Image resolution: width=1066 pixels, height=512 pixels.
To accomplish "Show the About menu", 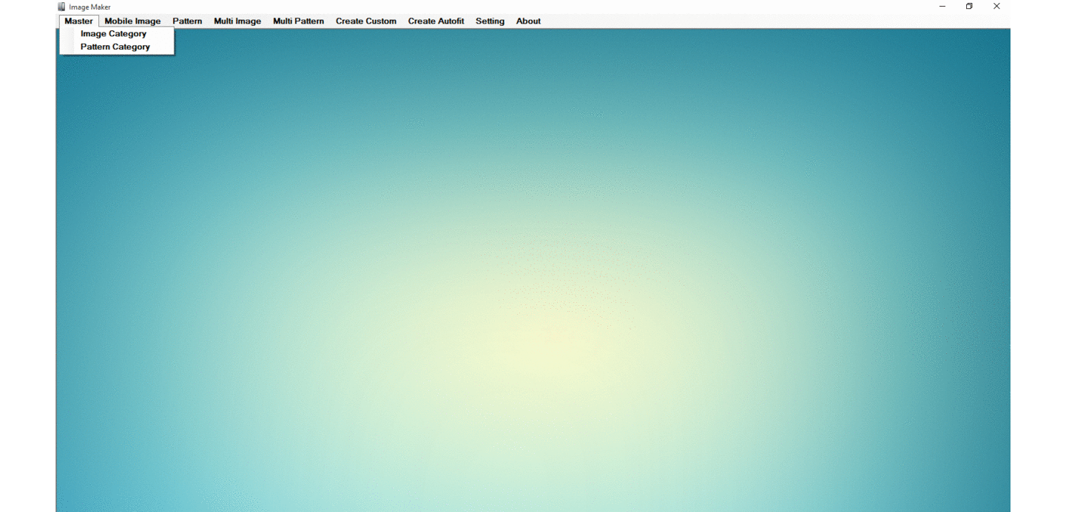I will (x=528, y=21).
